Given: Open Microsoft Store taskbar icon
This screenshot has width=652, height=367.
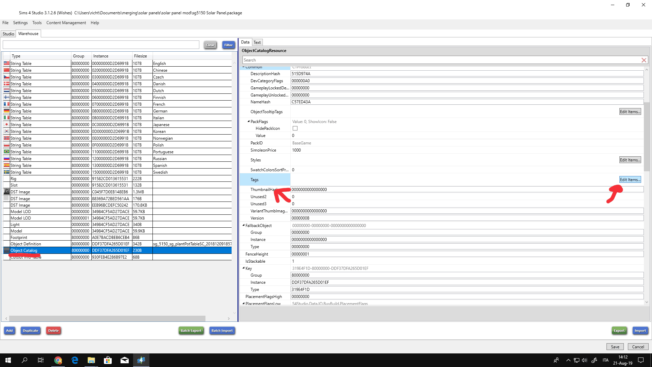Looking at the screenshot, I should pos(108,360).
